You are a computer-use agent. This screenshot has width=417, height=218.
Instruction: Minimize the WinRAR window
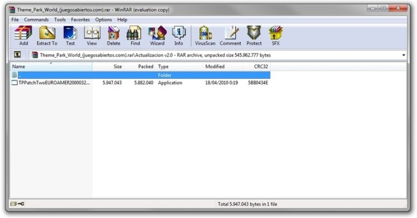click(x=373, y=8)
